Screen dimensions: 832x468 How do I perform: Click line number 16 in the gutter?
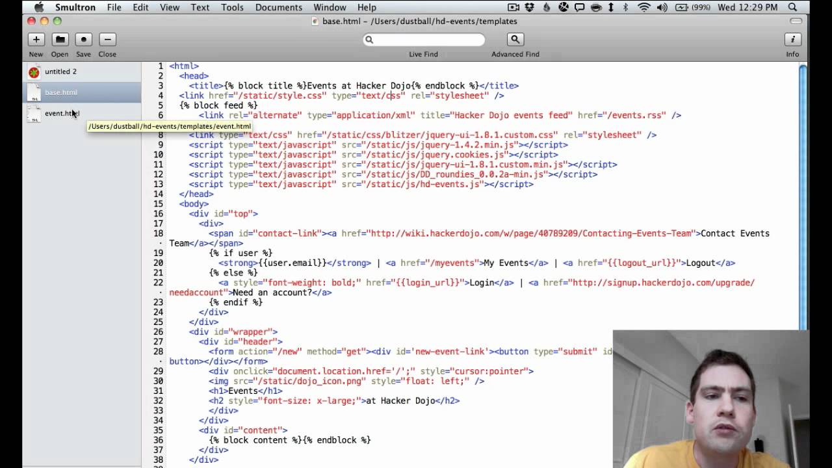(x=159, y=214)
